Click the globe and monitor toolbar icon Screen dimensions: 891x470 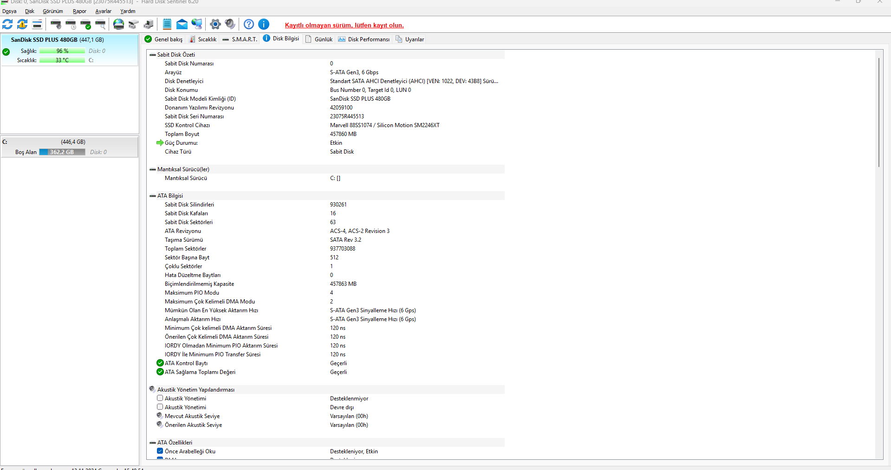(x=197, y=24)
